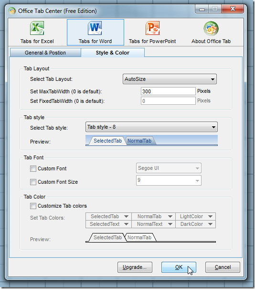The width and height of the screenshot is (255, 289).
Task: Open the SelectedTab color dropdown
Action: point(108,216)
